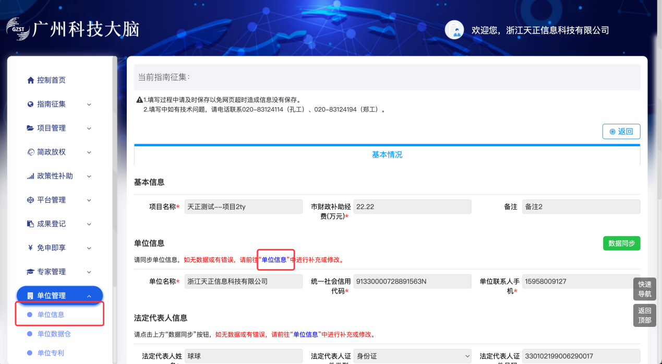The height and width of the screenshot is (364, 662).
Task: Expand the 成果登记 menu chevron
Action: (x=89, y=224)
